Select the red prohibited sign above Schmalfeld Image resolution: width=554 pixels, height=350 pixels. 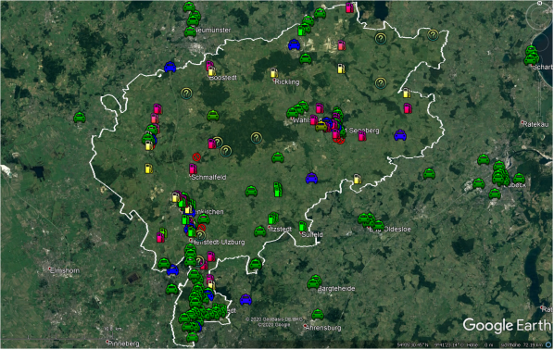click(x=196, y=156)
